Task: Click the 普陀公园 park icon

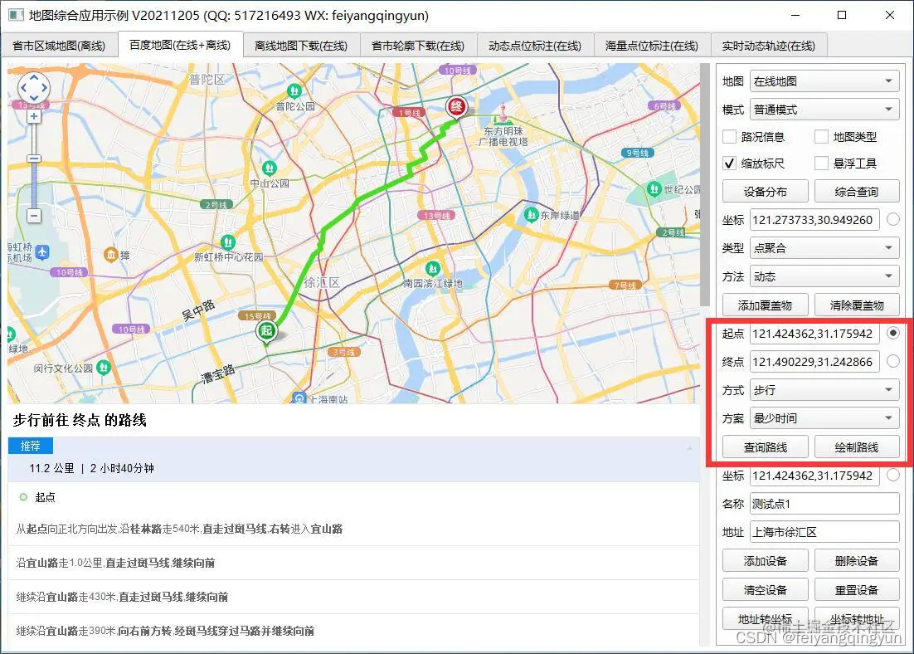Action: [x=294, y=91]
